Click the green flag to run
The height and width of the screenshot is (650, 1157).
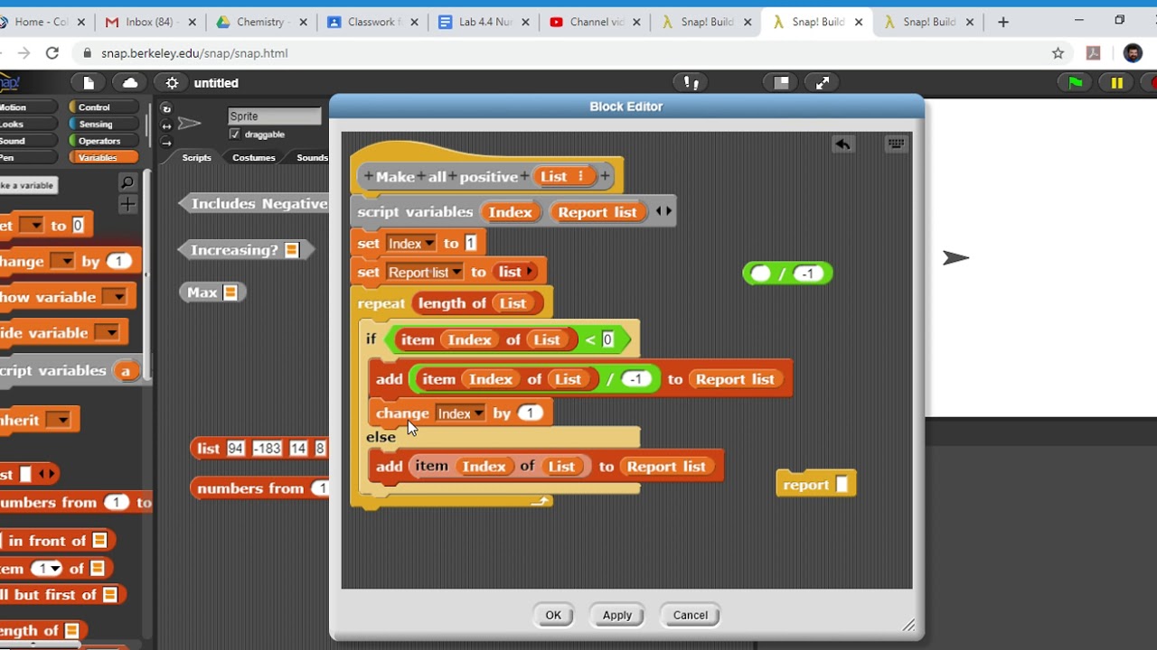point(1075,83)
